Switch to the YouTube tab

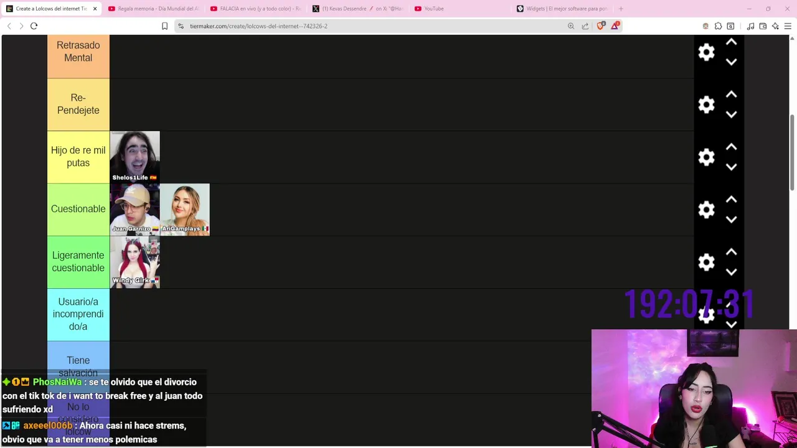coord(460,9)
